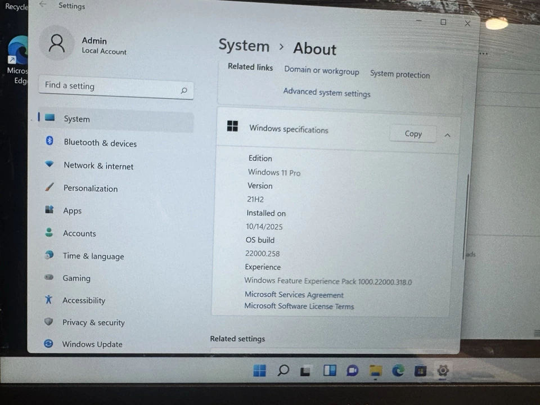Click the Windows Feature Experience Pack text
The image size is (540, 405).
[328, 281]
